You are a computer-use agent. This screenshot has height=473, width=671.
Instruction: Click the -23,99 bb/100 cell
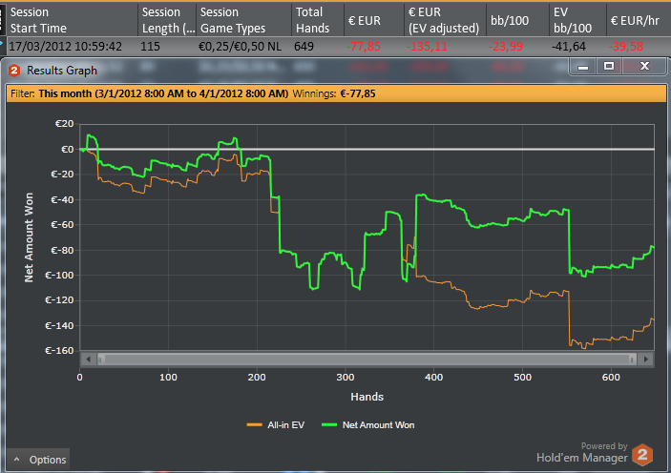[506, 46]
